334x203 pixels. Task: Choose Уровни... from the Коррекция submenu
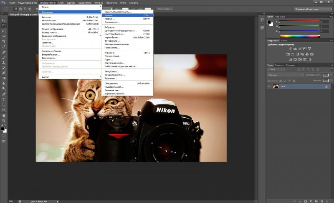point(127,15)
